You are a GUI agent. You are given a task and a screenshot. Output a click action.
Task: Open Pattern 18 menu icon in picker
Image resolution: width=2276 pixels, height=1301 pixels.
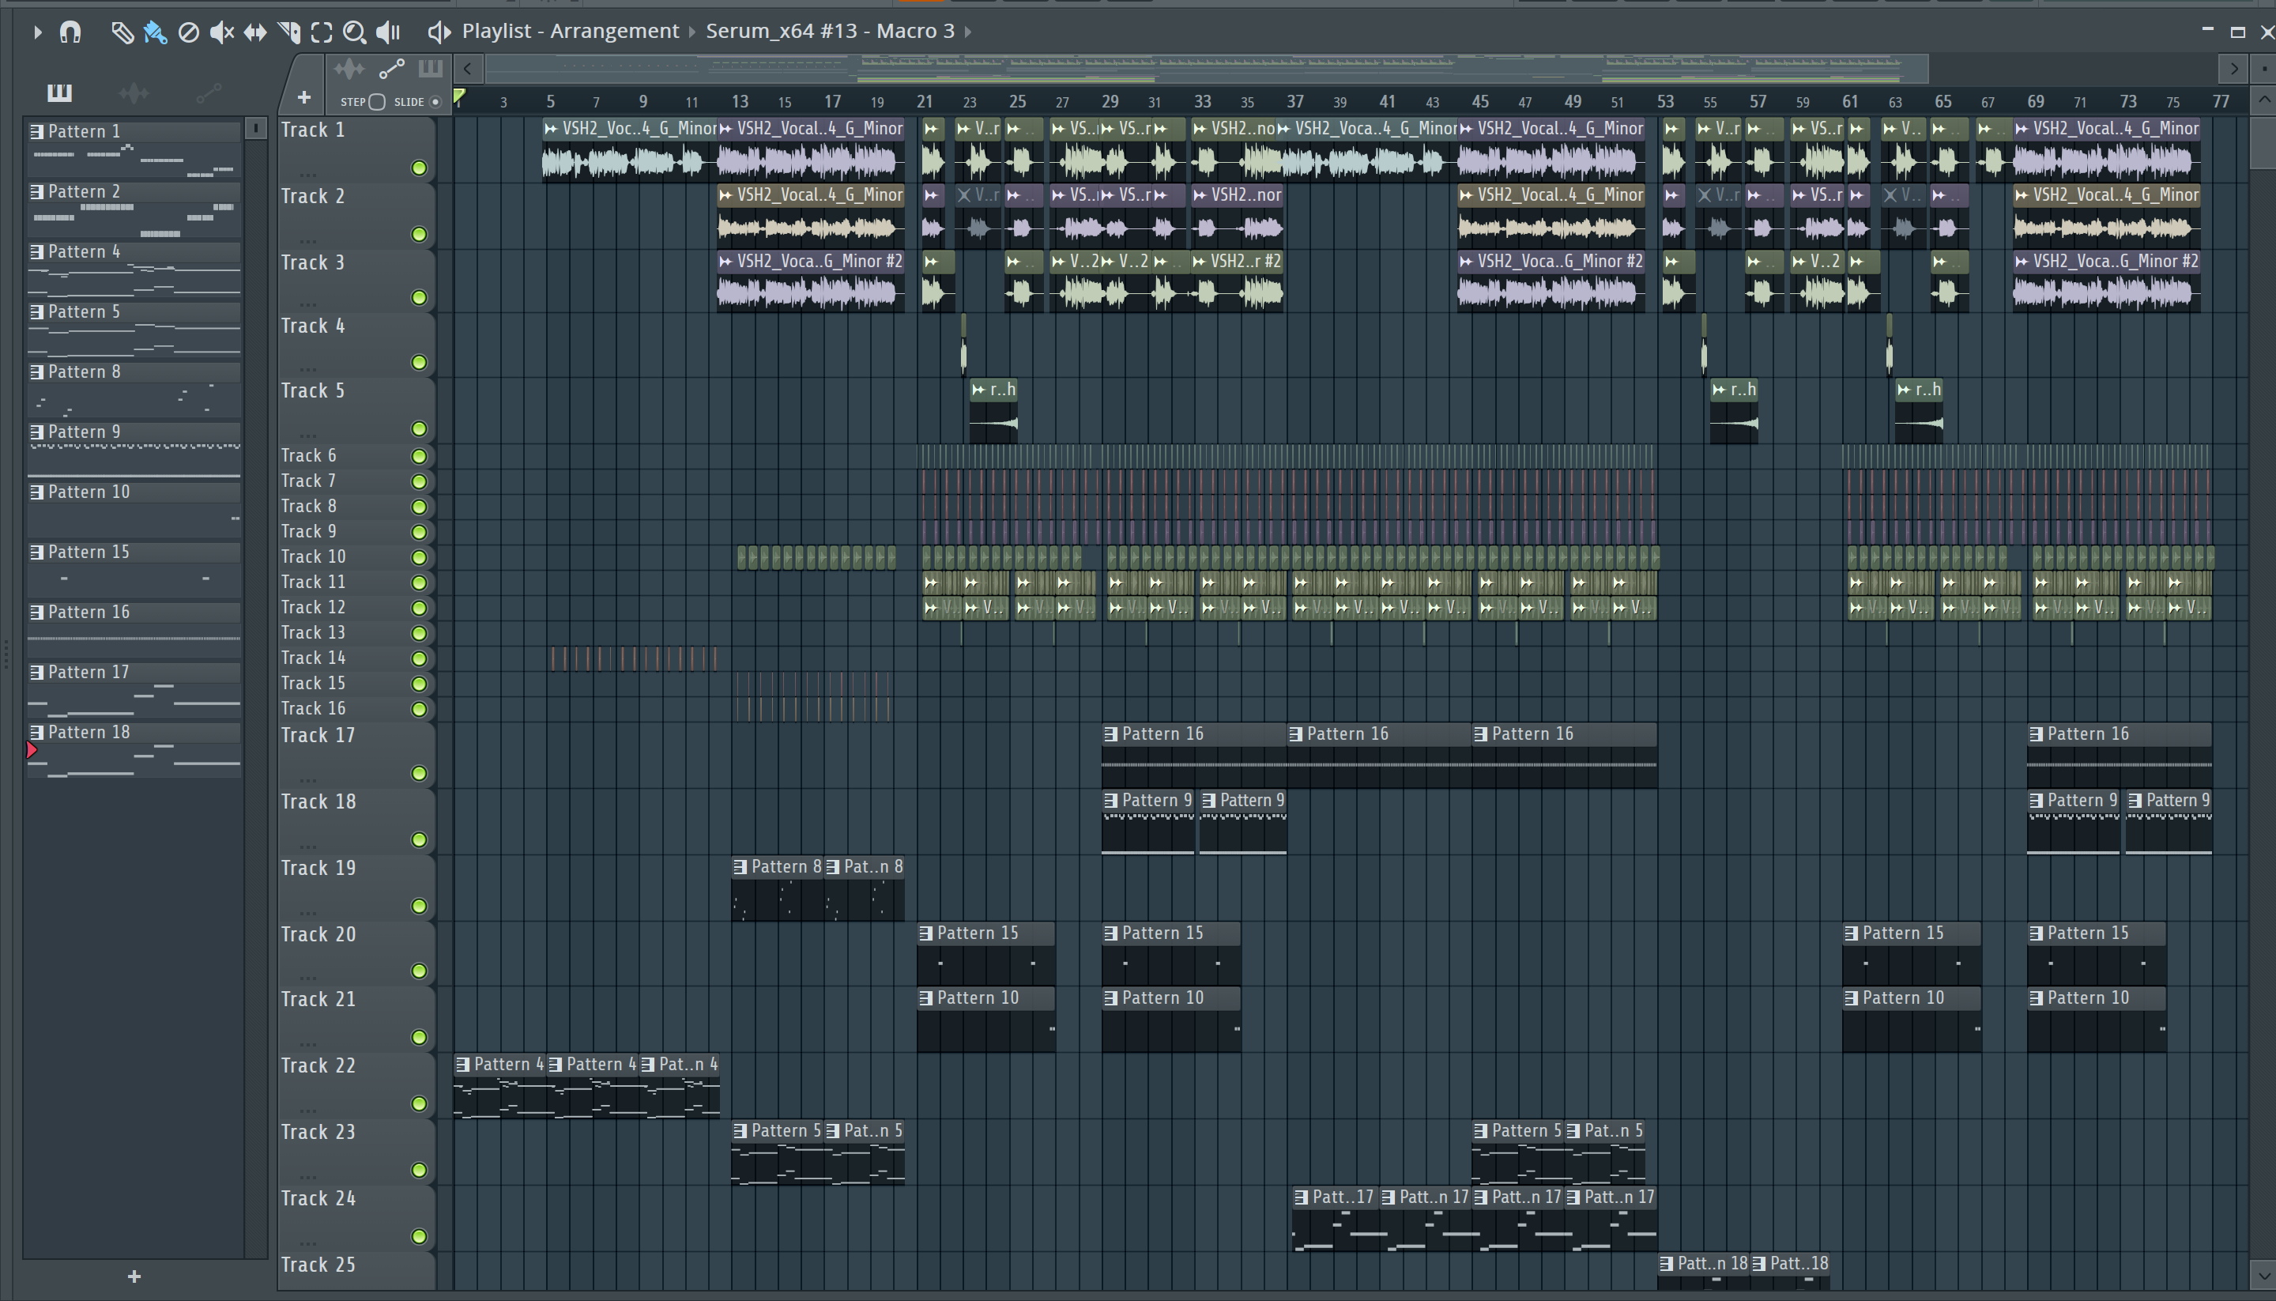36,733
